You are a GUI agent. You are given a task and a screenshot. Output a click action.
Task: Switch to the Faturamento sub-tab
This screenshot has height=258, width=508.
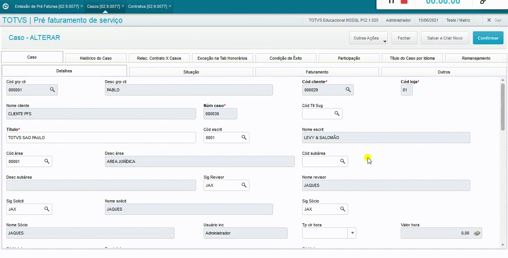[317, 72]
